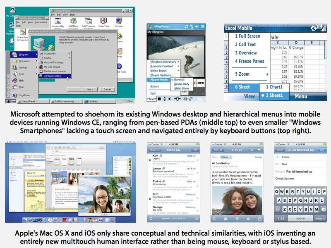This screenshot has width=331, height=248.
Task: Expand the Programs submenu in Start menu
Action: (24, 55)
